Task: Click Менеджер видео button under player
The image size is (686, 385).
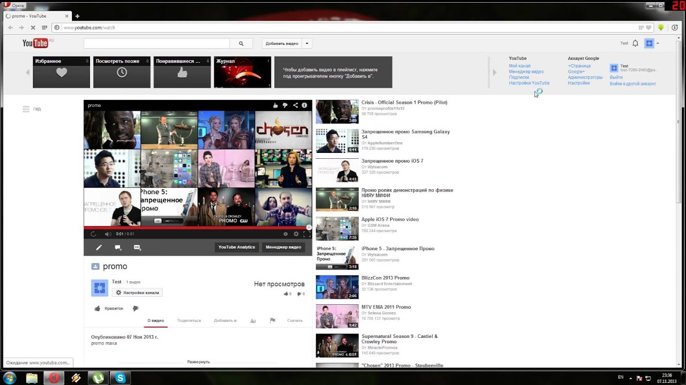Action: coord(284,247)
